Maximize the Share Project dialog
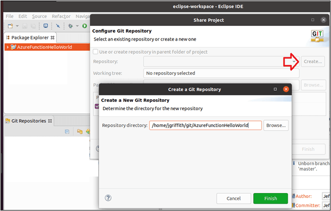 313,20
